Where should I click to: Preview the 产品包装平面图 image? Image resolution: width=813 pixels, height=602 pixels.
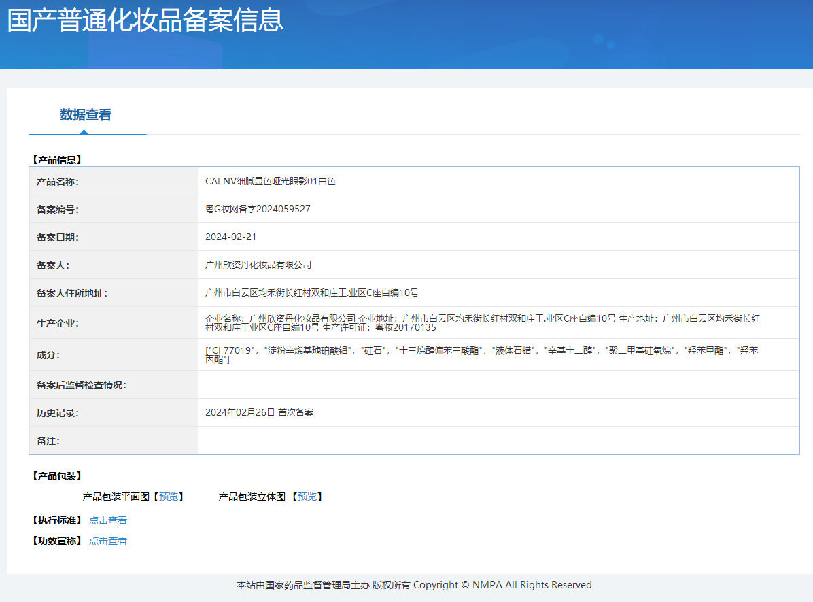169,497
